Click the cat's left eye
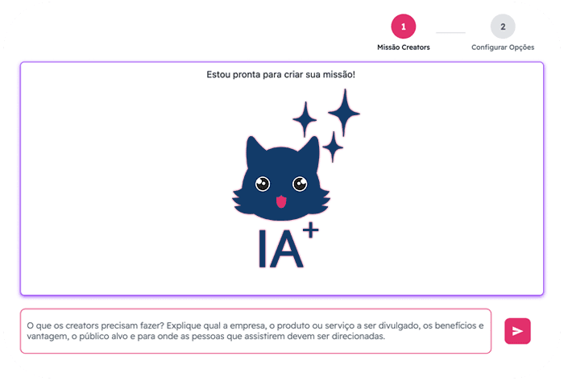 coord(263,184)
